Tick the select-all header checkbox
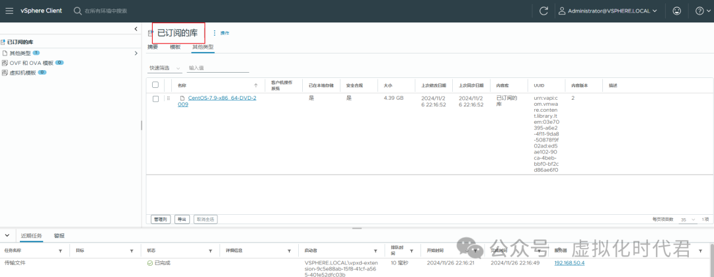714x277 pixels. (155, 85)
